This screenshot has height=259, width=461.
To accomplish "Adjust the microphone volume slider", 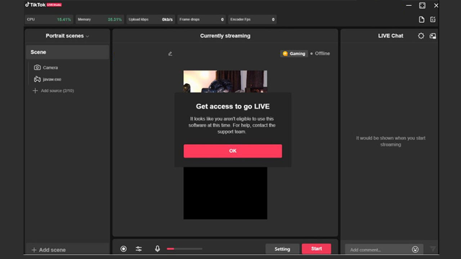I will click(x=184, y=249).
